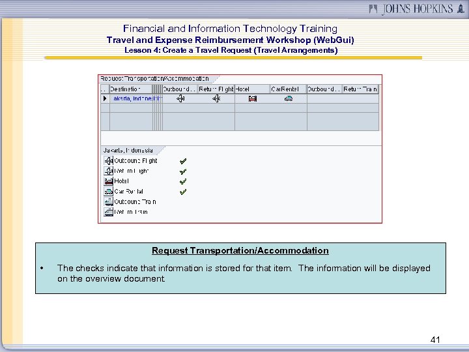Select the Return Flight button icon in list
This screenshot has width=469, height=352.
108,171
